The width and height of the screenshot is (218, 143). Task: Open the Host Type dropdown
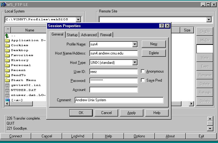click(135, 63)
